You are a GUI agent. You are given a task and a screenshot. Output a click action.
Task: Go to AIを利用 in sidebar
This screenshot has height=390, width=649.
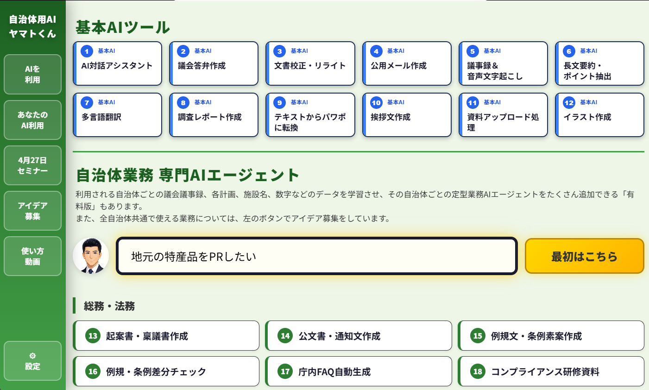click(x=32, y=75)
